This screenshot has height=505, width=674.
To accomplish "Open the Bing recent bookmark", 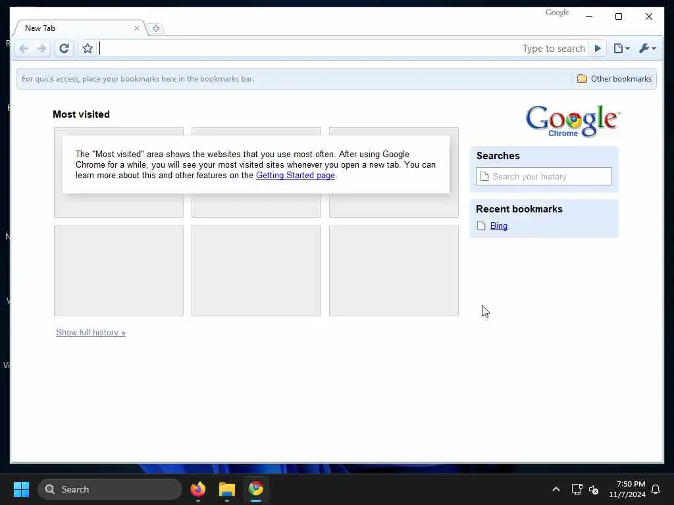I will point(499,226).
